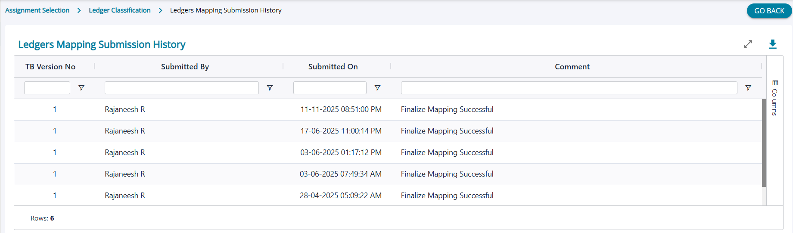This screenshot has width=793, height=233.
Task: Go to Assignment Selection breadcrumb
Action: coord(37,10)
